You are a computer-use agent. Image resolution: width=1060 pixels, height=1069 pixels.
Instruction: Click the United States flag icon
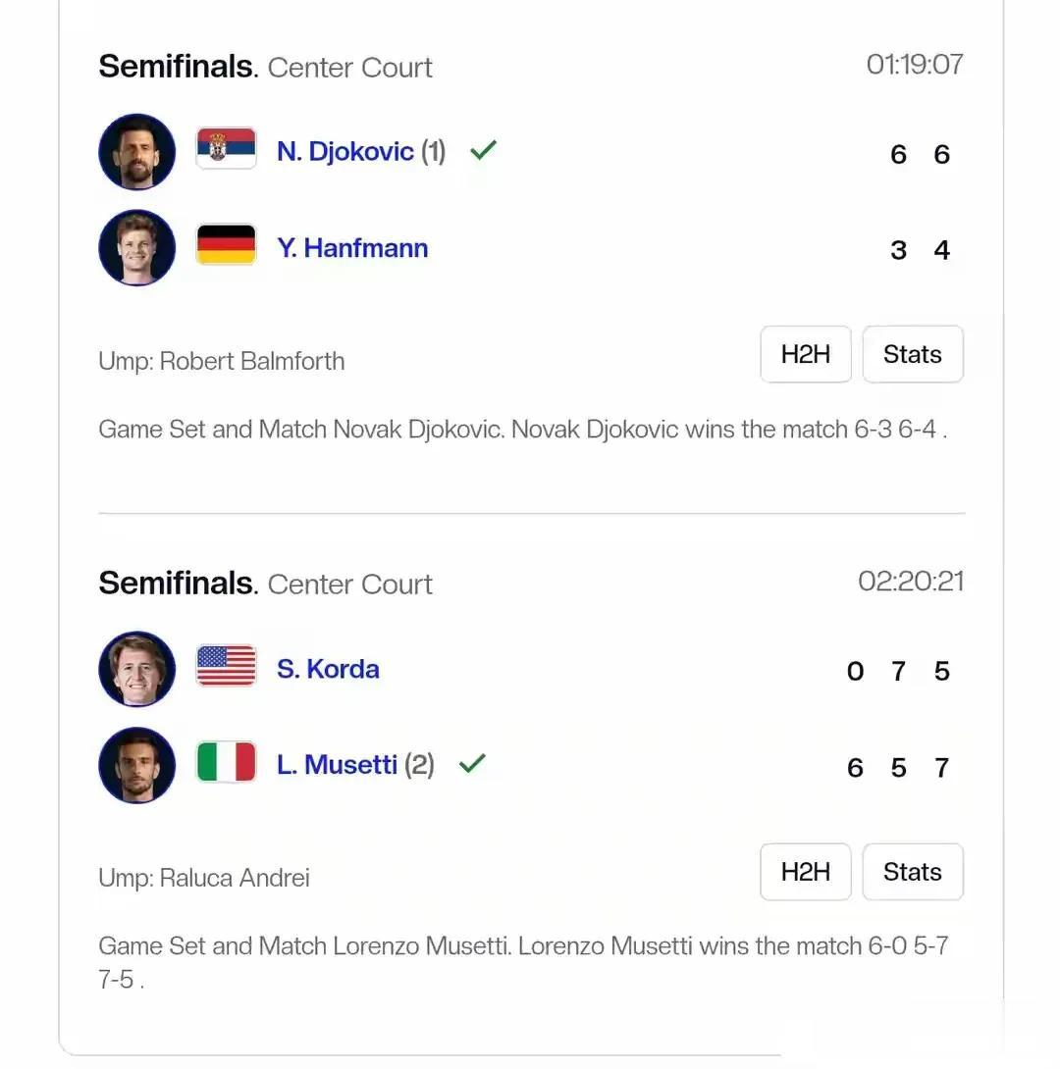point(226,666)
